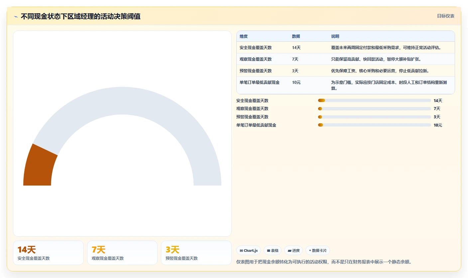
Task: Click the description starting 优先保障工资
Action: click(x=380, y=71)
